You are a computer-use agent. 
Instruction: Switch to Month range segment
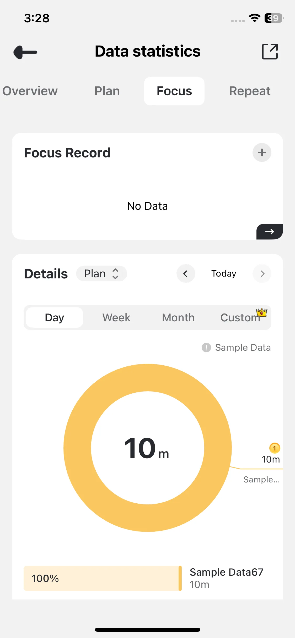(178, 317)
